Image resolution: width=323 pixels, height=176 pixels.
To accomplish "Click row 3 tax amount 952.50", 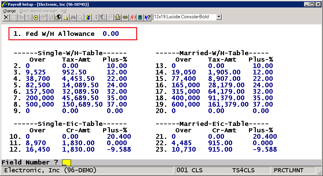I will (x=74, y=72).
